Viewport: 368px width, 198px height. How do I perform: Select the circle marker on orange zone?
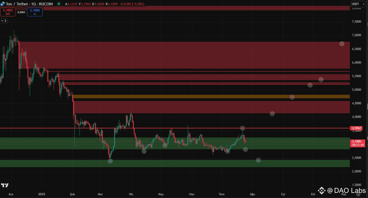point(292,97)
